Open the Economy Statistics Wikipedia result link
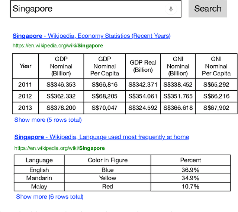Viewport: 238px width, 212px height. pos(91,36)
